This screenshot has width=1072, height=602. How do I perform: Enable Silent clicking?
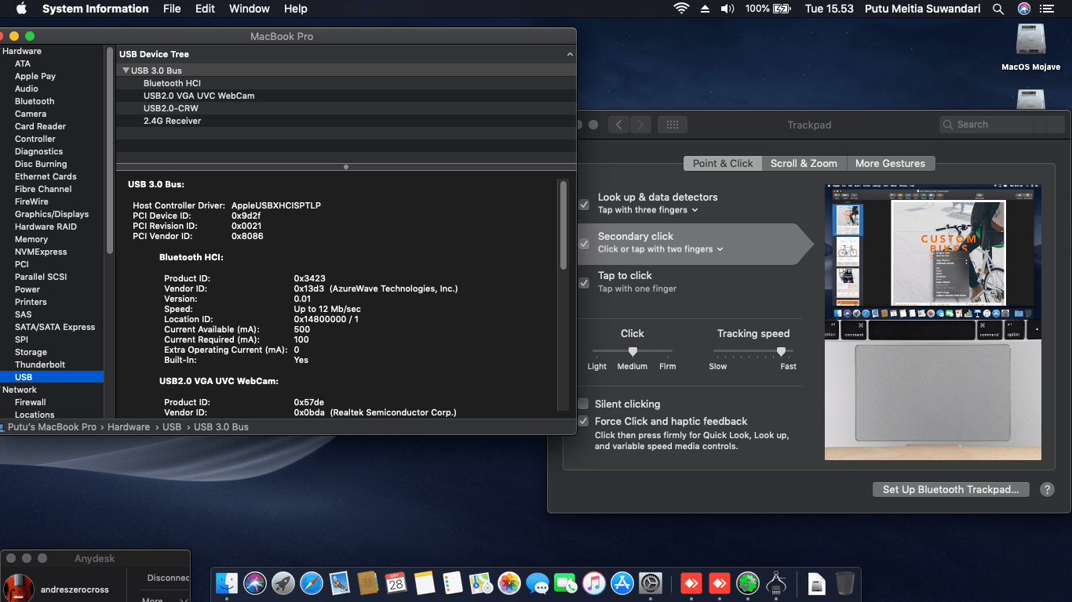[x=584, y=404]
